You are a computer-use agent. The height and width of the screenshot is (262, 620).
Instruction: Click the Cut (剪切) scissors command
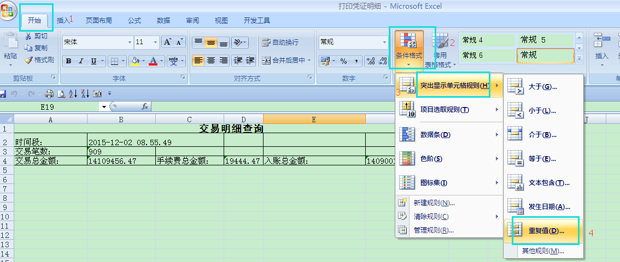[x=36, y=37]
